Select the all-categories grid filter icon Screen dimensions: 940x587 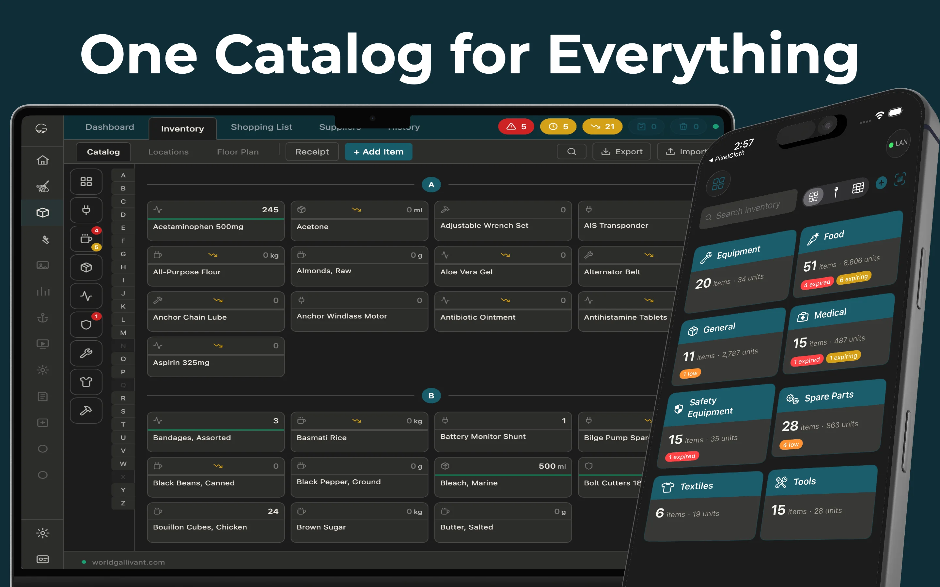coord(86,181)
